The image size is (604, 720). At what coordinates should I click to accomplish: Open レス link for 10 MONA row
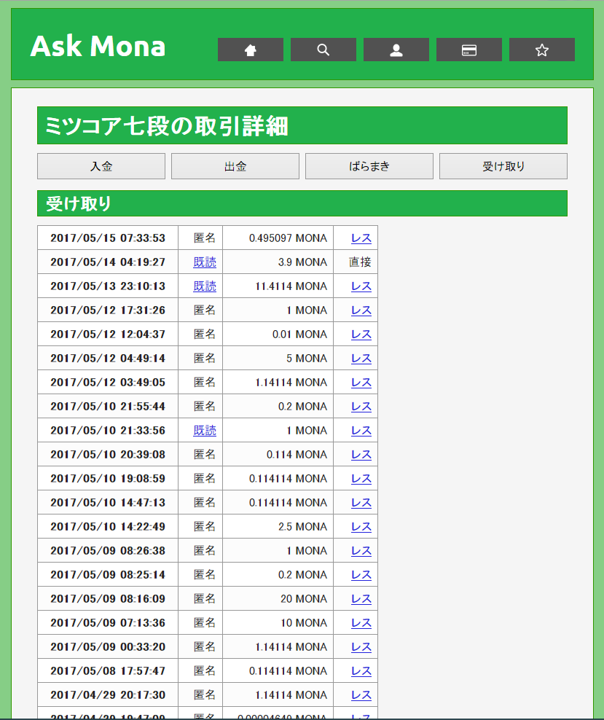361,622
